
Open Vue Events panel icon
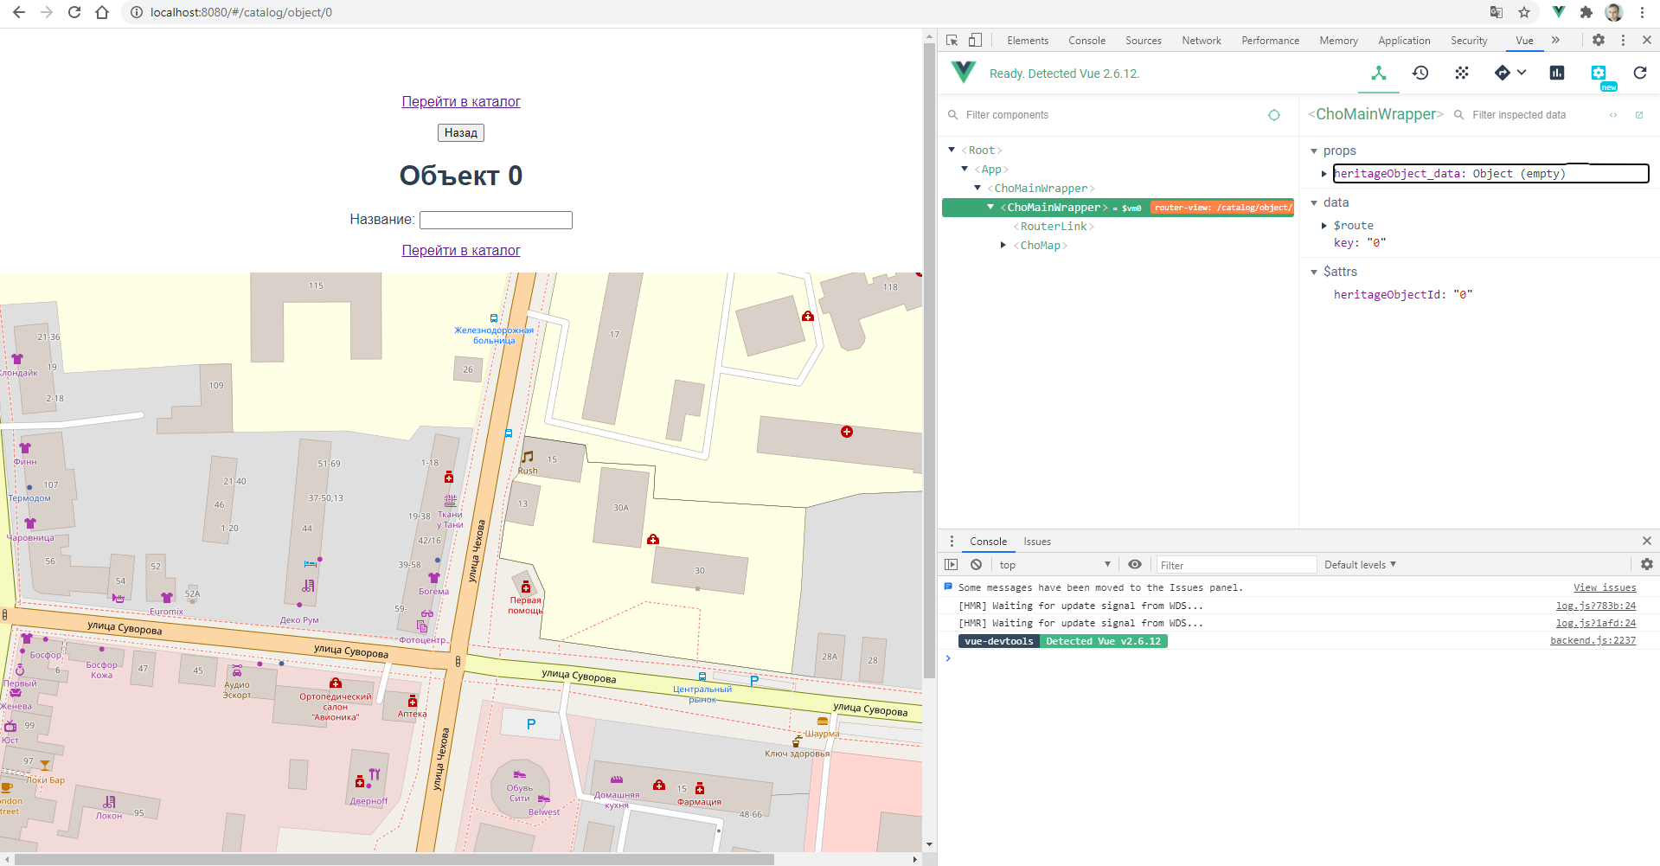1462,74
